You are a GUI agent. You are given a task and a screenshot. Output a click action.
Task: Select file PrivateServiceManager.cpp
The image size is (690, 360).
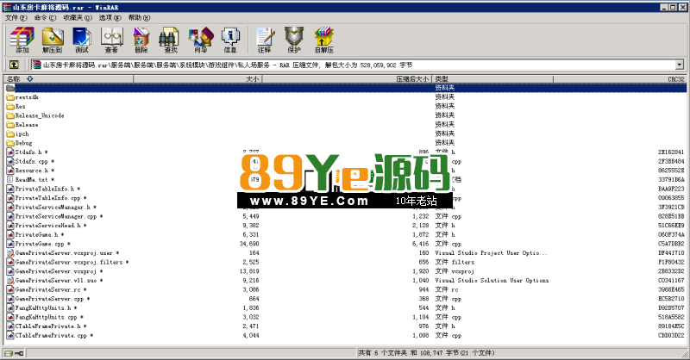[x=56, y=216]
